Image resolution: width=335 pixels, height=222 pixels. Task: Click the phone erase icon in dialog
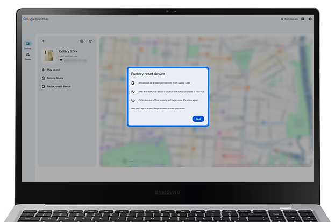pos(133,83)
